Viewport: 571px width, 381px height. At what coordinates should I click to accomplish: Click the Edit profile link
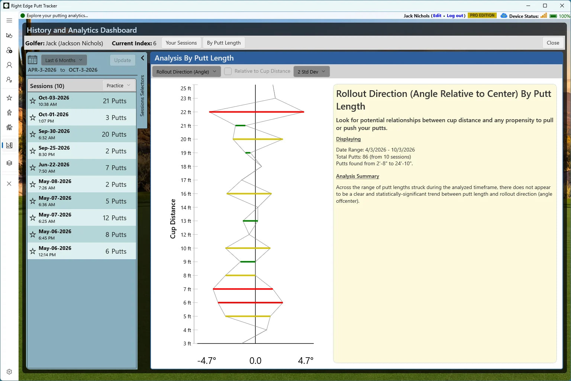pos(437,16)
